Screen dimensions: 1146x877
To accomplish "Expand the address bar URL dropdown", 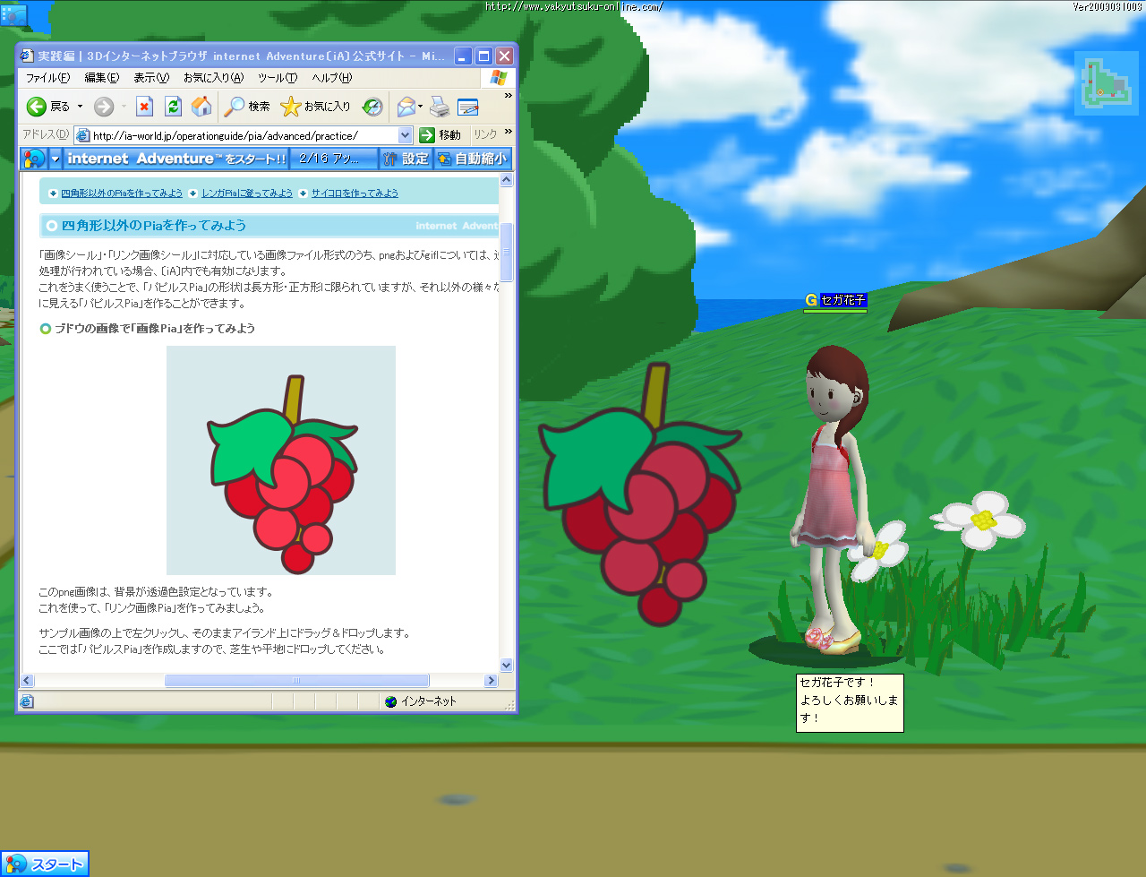I will tap(405, 135).
